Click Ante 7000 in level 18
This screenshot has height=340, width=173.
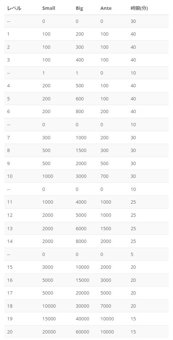[x=105, y=306]
